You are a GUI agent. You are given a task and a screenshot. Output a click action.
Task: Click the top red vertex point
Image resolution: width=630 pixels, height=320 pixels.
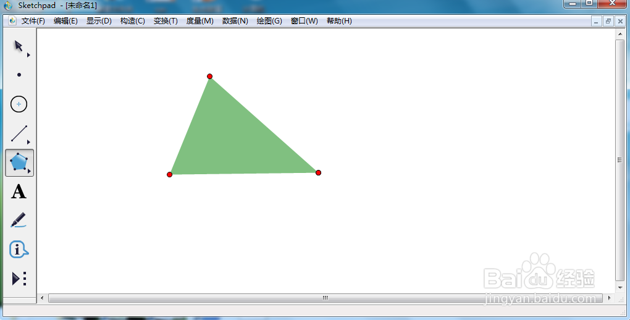pos(210,77)
